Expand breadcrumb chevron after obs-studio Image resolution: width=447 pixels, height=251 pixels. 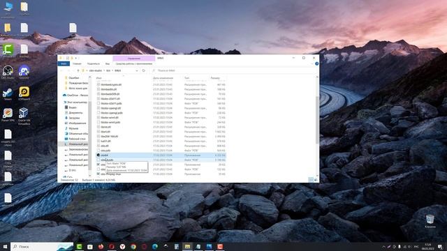coord(104,70)
